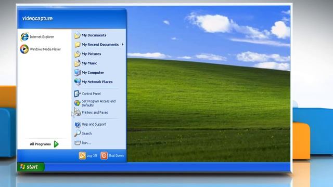Click the empty blue taskbar area

point(168,167)
